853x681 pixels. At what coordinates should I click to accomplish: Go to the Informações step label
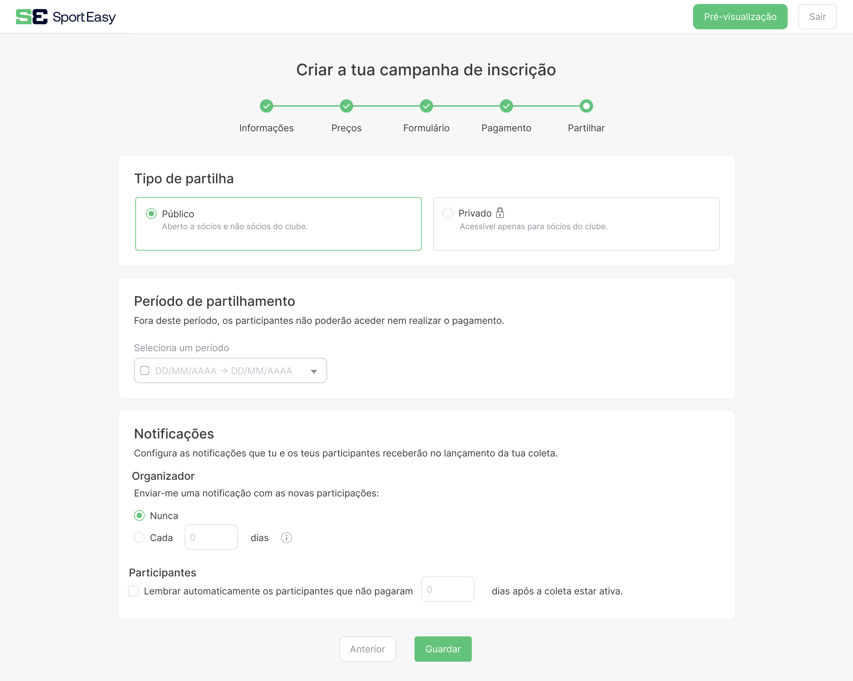(x=266, y=128)
